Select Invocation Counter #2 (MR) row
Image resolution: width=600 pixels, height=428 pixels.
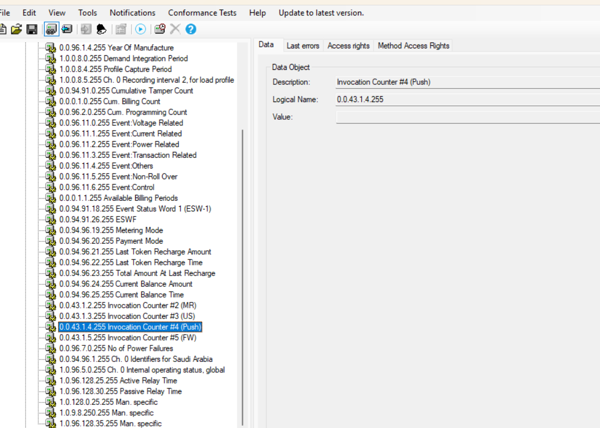pyautogui.click(x=128, y=306)
